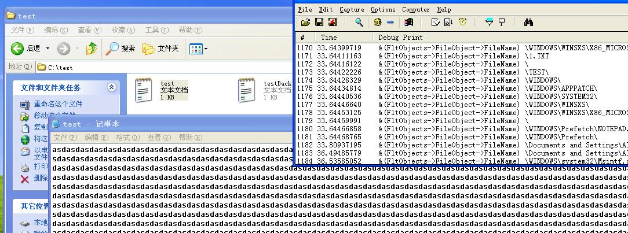The image size is (628, 233).
Task: Open Notepad's 帮助(H) menu
Action: [190, 138]
